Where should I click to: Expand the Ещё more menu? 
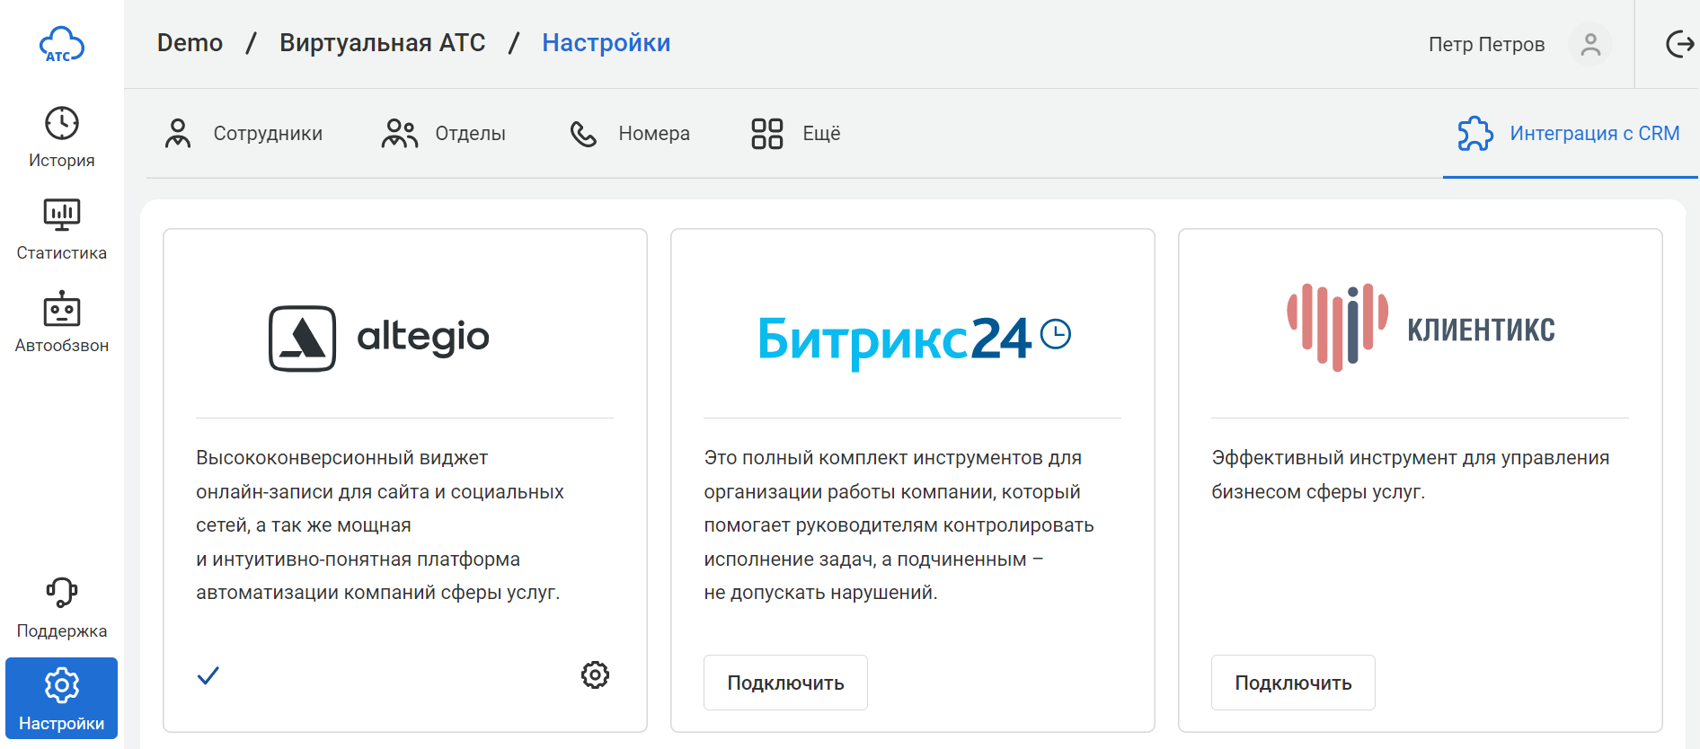click(796, 134)
